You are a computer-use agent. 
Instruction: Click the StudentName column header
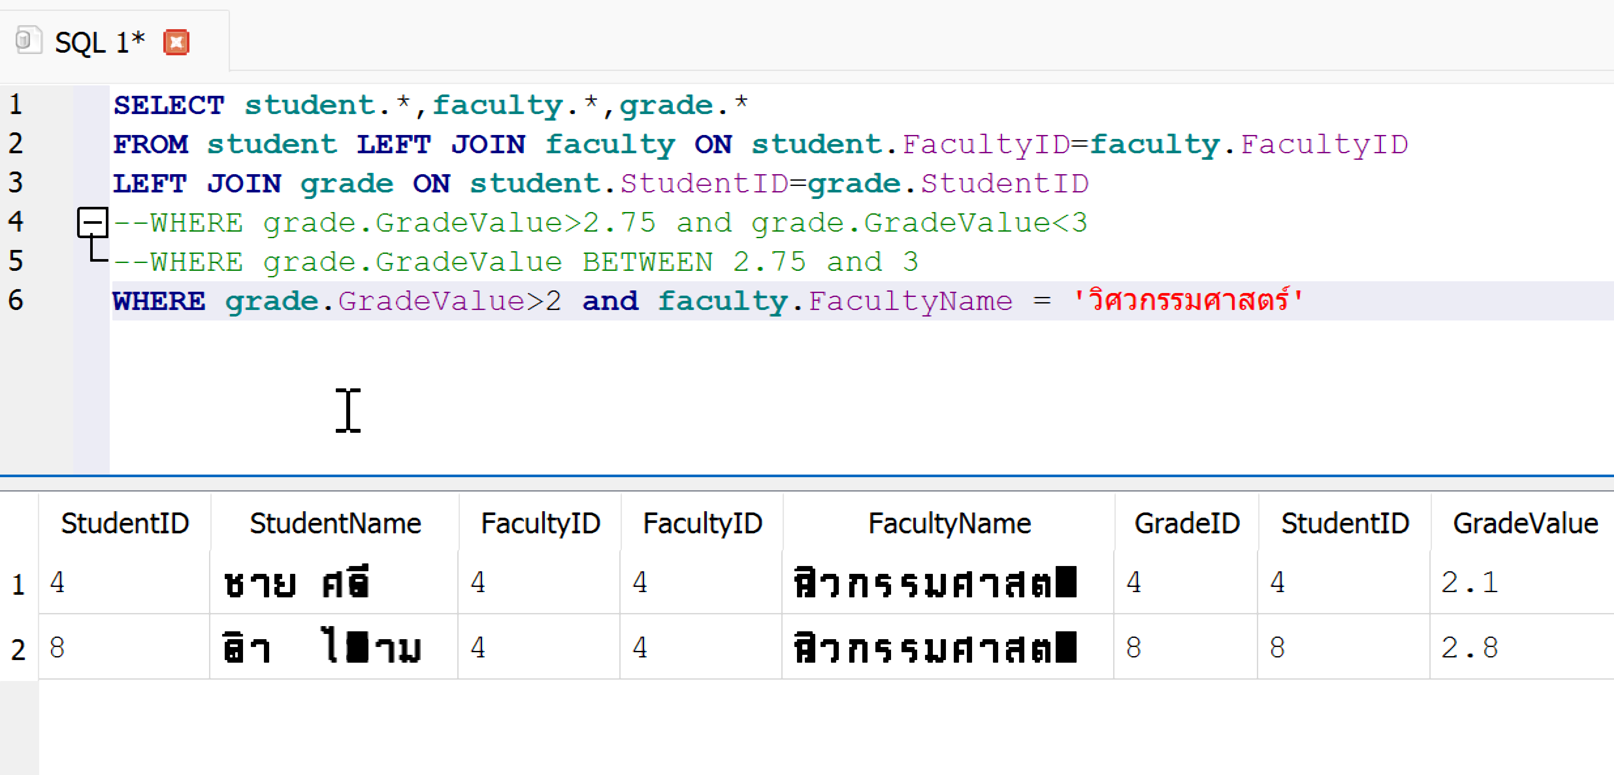(x=334, y=523)
